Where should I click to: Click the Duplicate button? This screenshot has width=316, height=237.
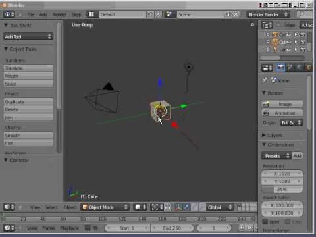tap(28, 102)
